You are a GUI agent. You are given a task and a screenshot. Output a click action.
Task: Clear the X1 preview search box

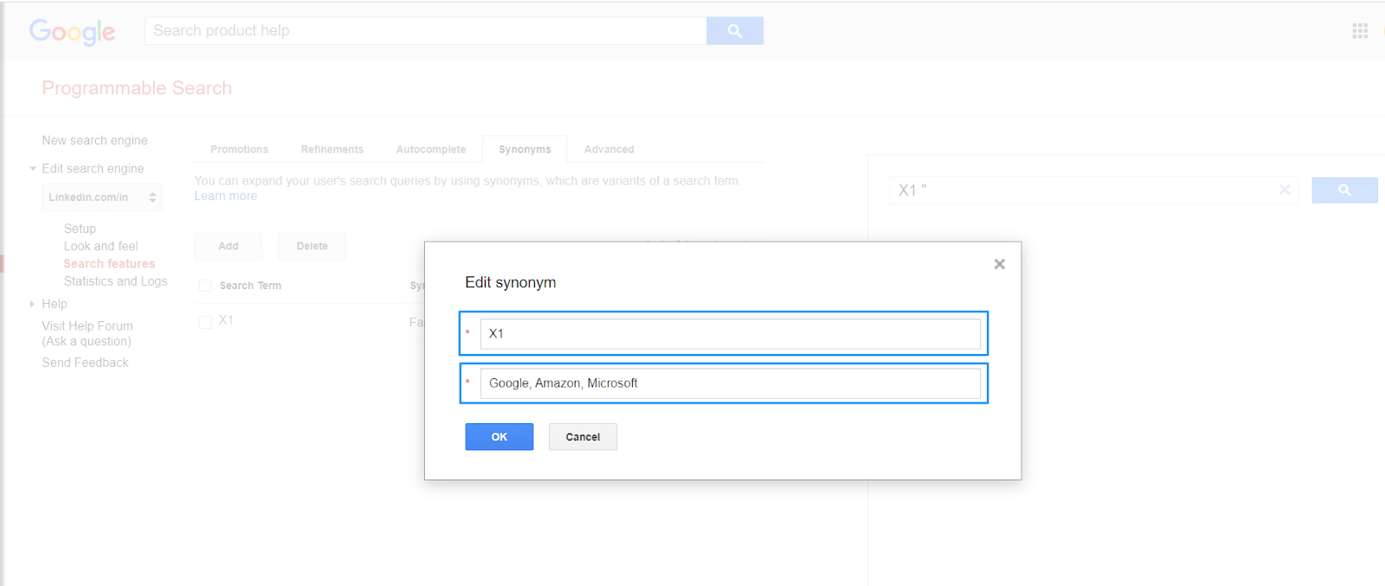pos(1284,190)
